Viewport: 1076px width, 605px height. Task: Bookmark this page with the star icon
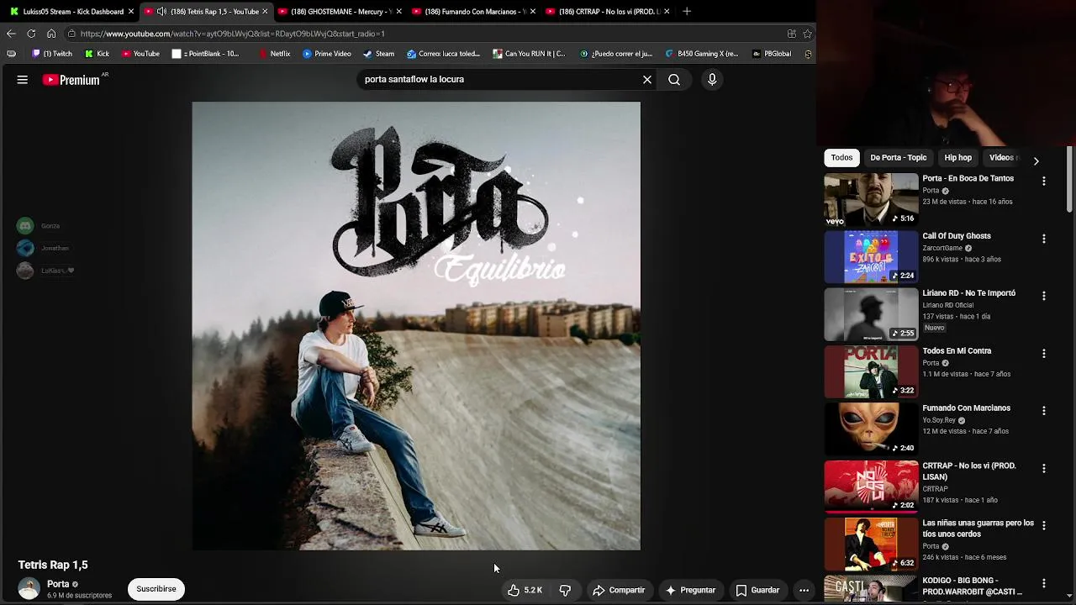point(807,34)
